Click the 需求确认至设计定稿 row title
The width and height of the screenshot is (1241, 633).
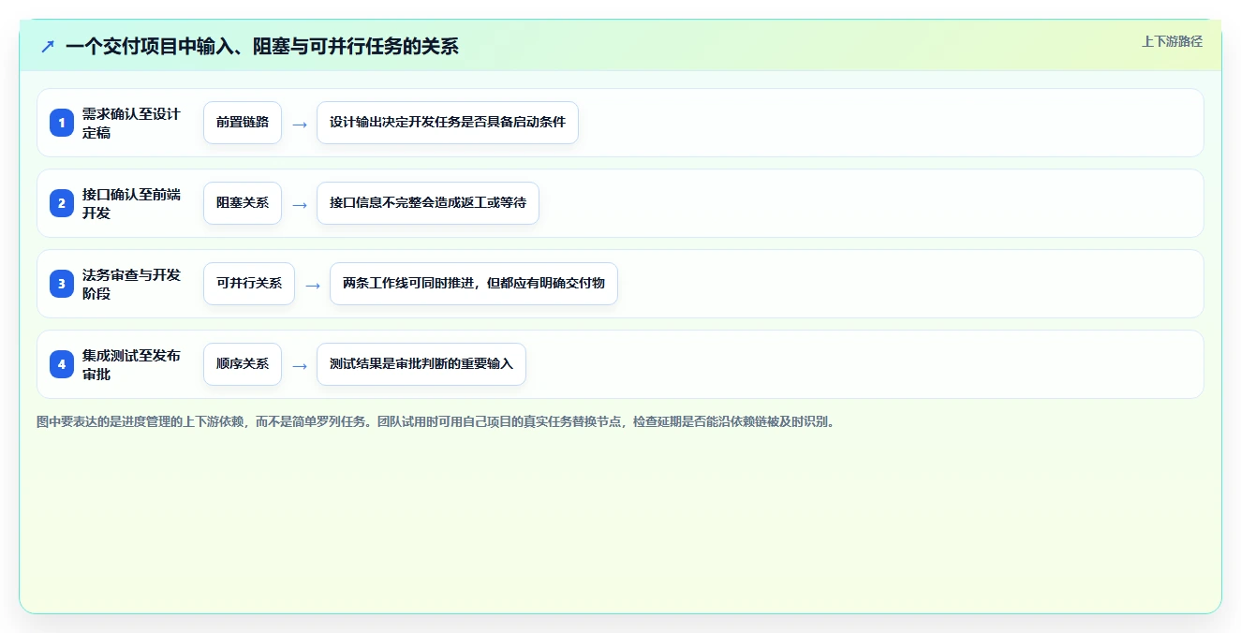click(x=131, y=123)
